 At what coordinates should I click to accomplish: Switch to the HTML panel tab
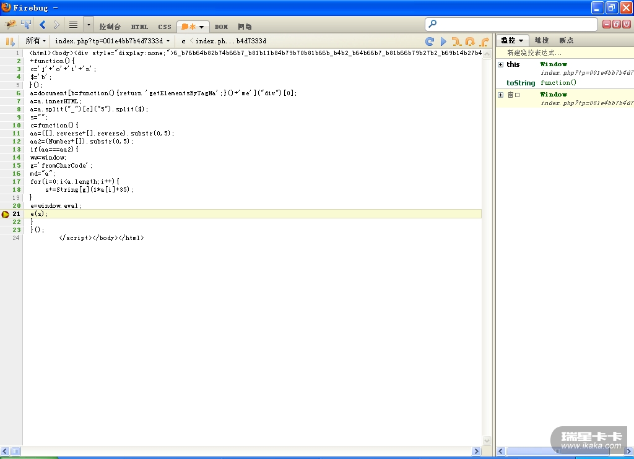[139, 27]
